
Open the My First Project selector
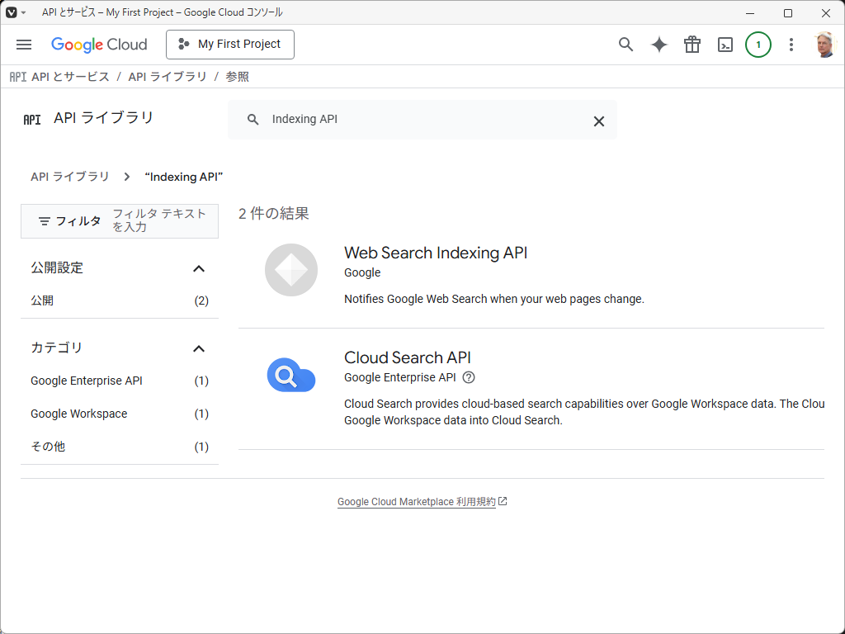tap(229, 45)
